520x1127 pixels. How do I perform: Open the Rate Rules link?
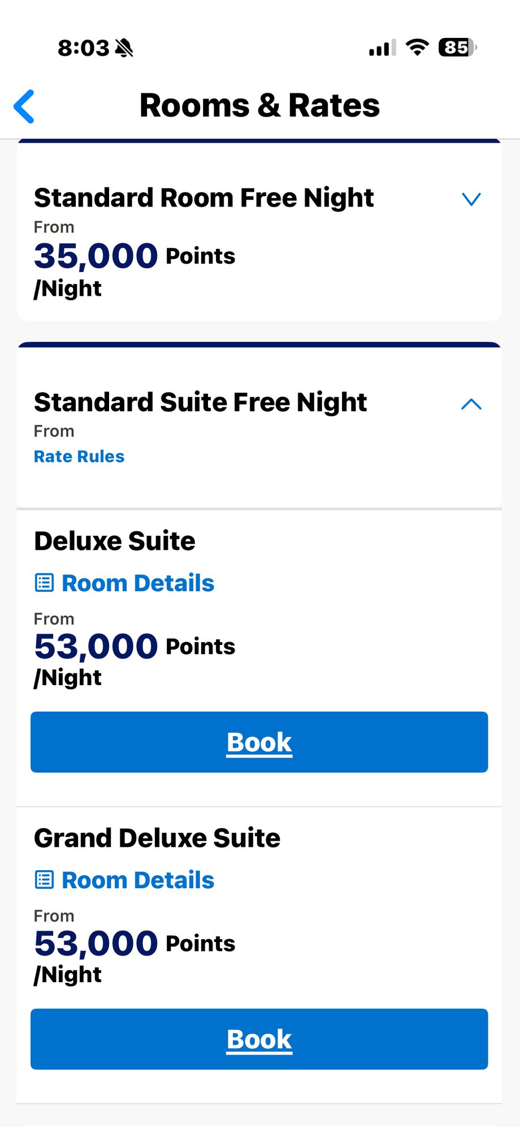(79, 457)
